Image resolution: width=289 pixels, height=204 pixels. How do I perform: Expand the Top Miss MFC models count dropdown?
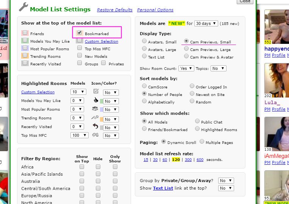(79, 135)
